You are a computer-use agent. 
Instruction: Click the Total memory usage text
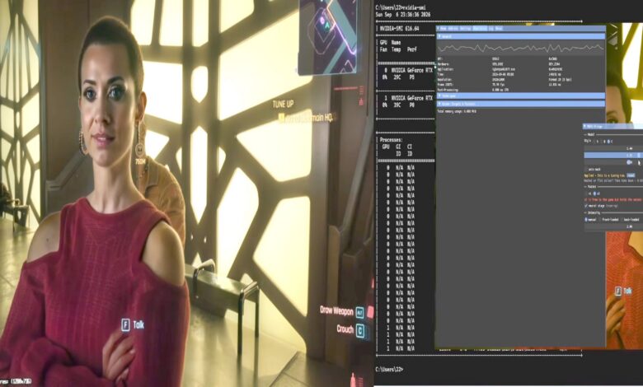click(457, 111)
